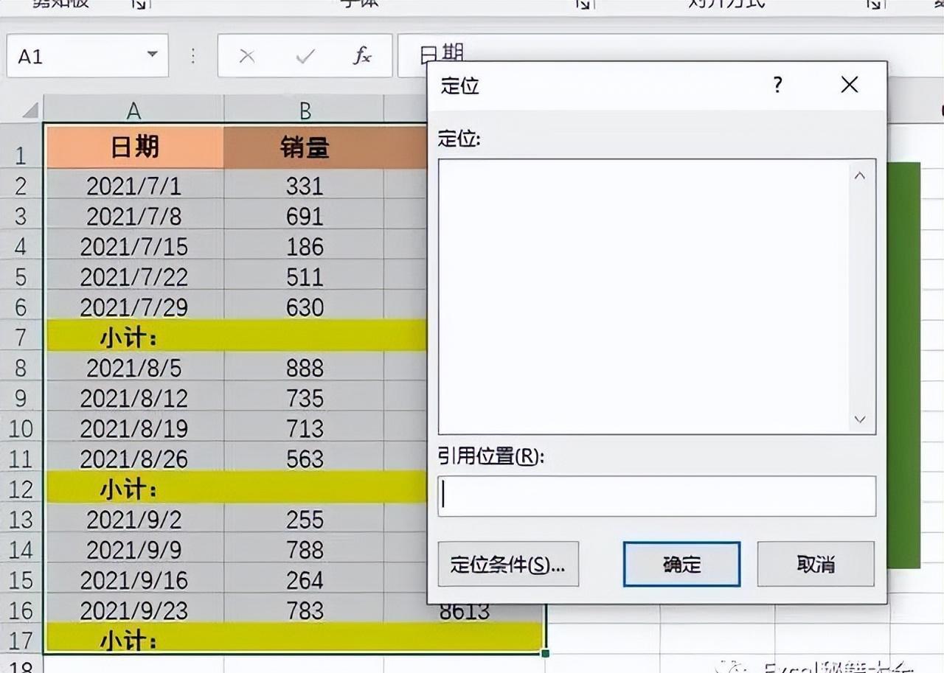Select sales value 735

point(305,397)
